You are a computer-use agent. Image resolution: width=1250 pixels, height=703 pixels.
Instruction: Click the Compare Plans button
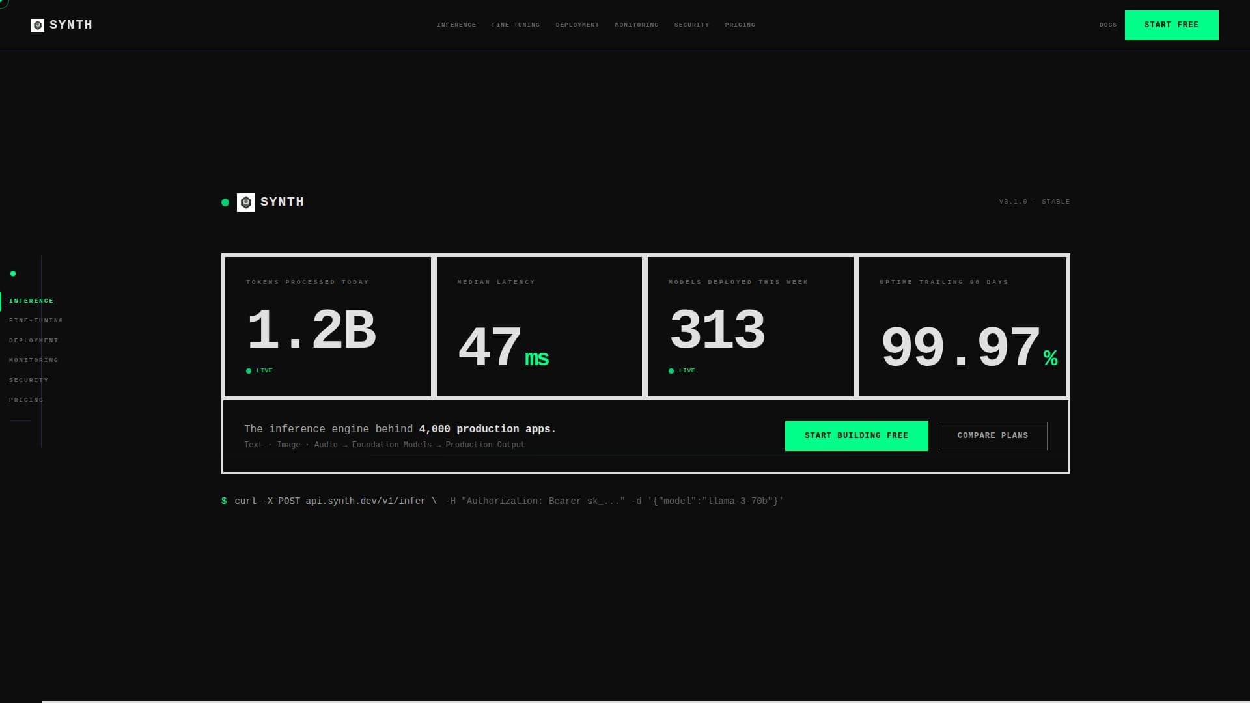(x=993, y=436)
